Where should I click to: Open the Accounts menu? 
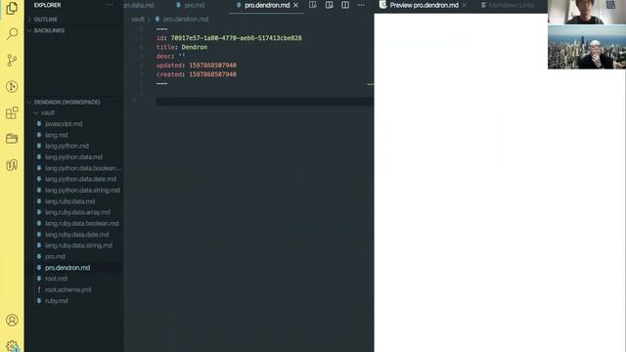(x=12, y=320)
